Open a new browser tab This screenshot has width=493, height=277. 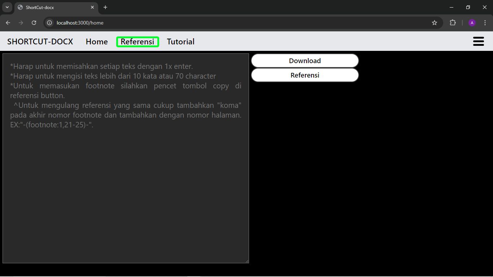105,7
